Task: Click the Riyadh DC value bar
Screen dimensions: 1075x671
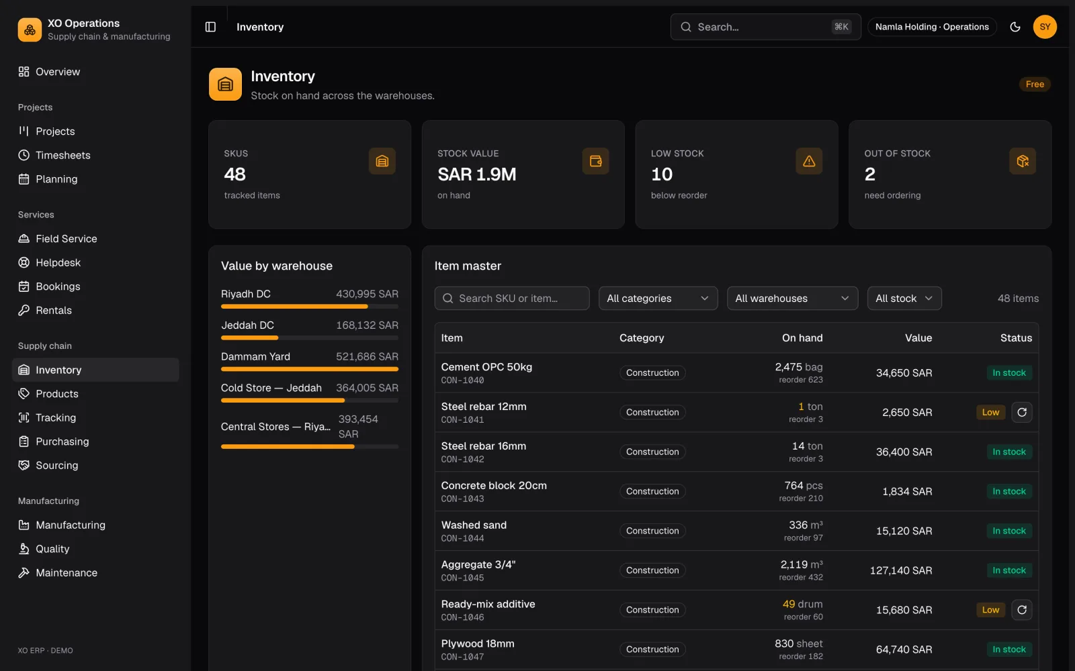Action: (310, 307)
